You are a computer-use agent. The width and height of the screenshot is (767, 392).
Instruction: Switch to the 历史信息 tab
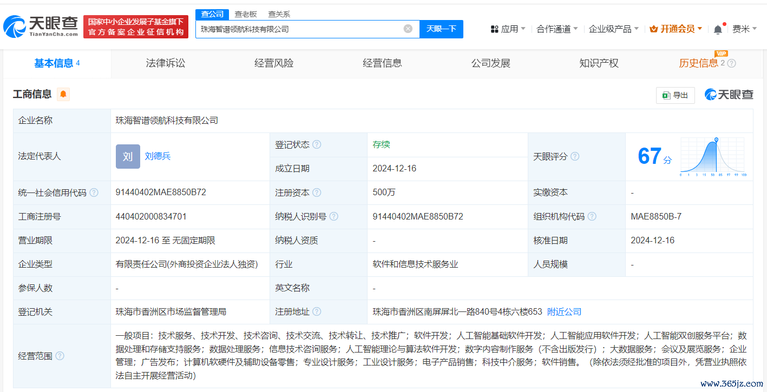click(x=698, y=63)
